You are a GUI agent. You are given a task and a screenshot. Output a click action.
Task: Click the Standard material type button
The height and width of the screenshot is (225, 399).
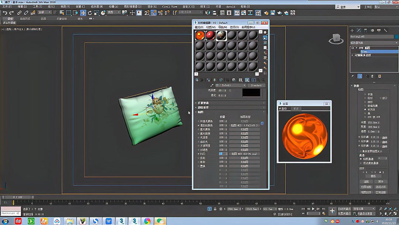point(256,85)
